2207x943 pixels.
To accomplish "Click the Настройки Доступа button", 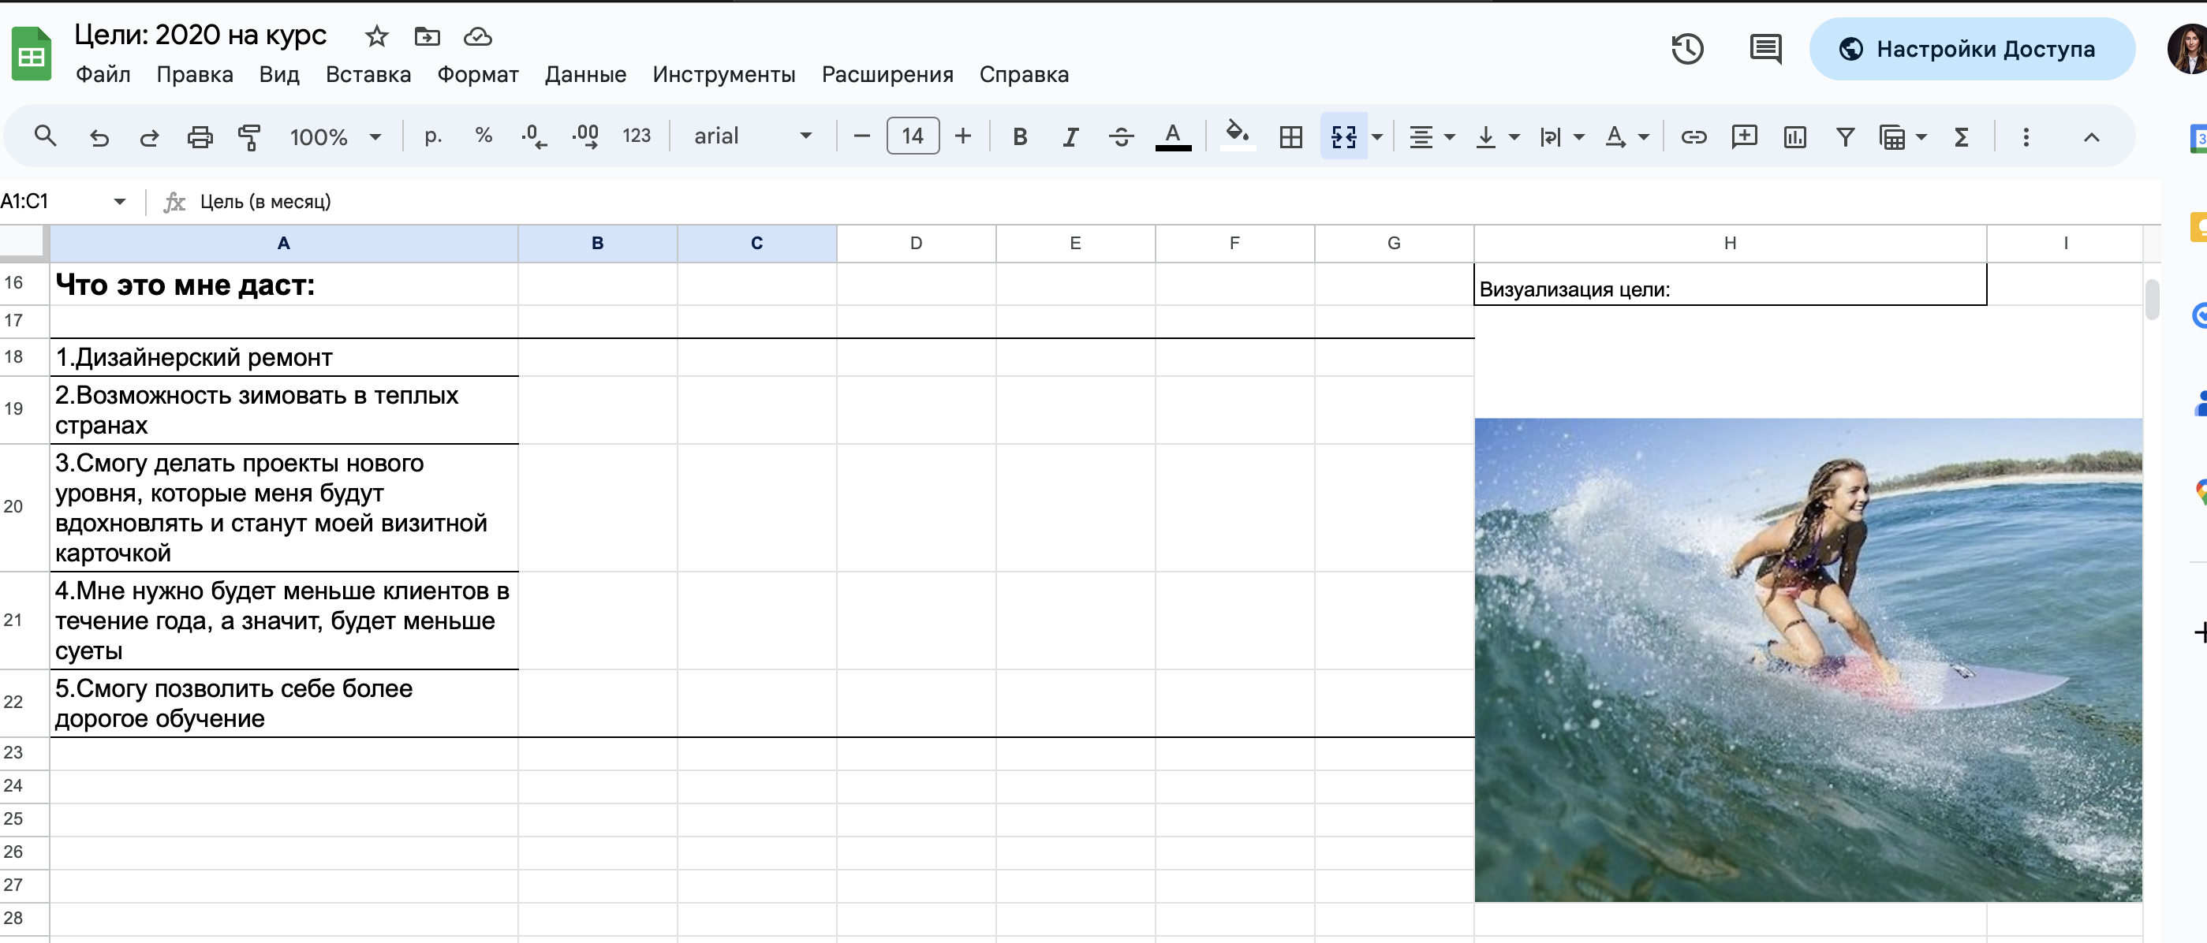I will pos(1970,49).
